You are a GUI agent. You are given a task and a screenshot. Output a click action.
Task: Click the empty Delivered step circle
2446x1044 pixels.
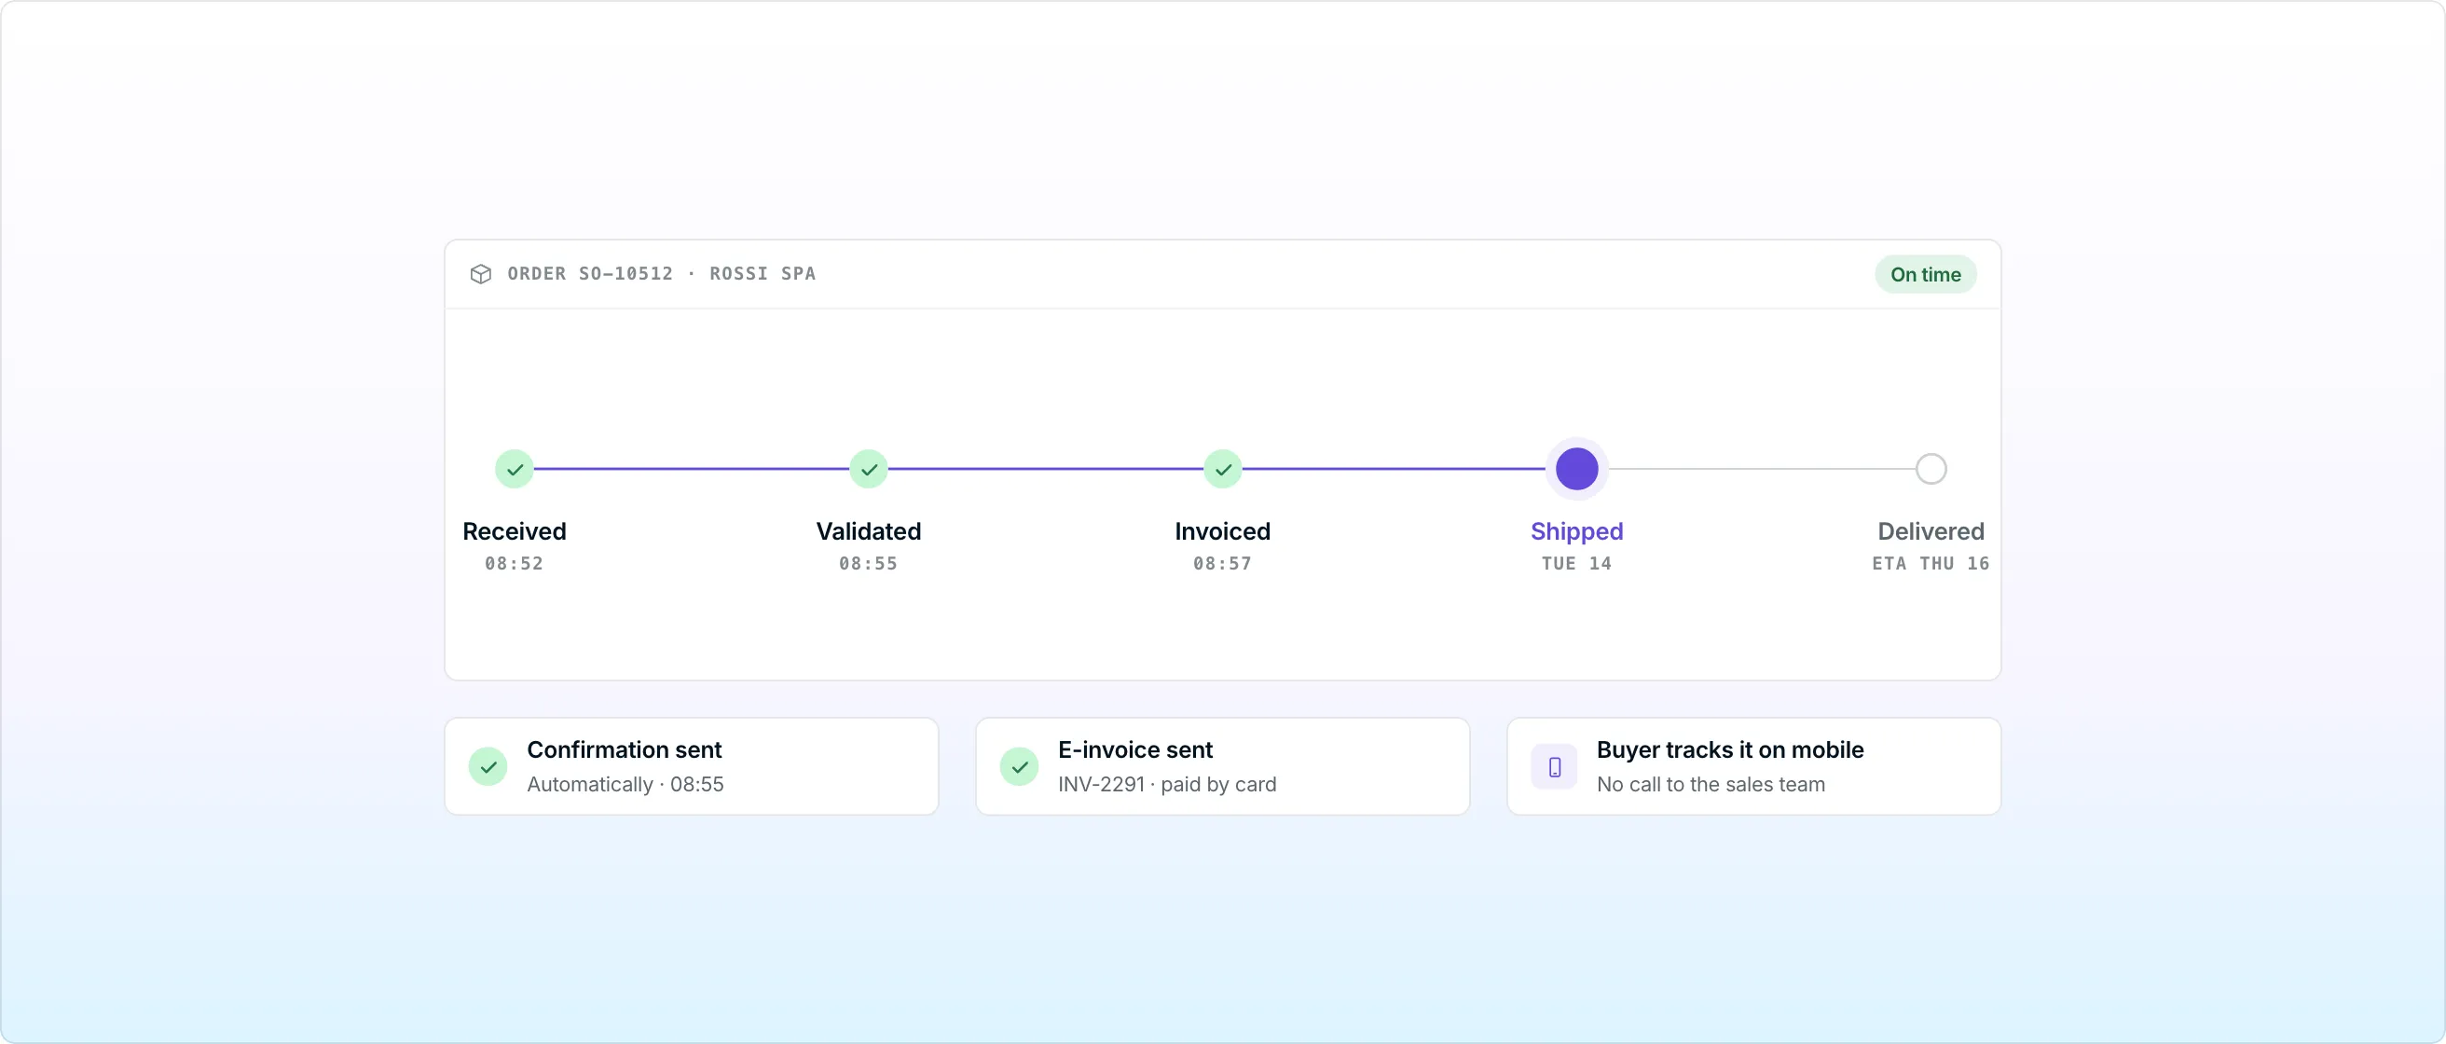1931,469
